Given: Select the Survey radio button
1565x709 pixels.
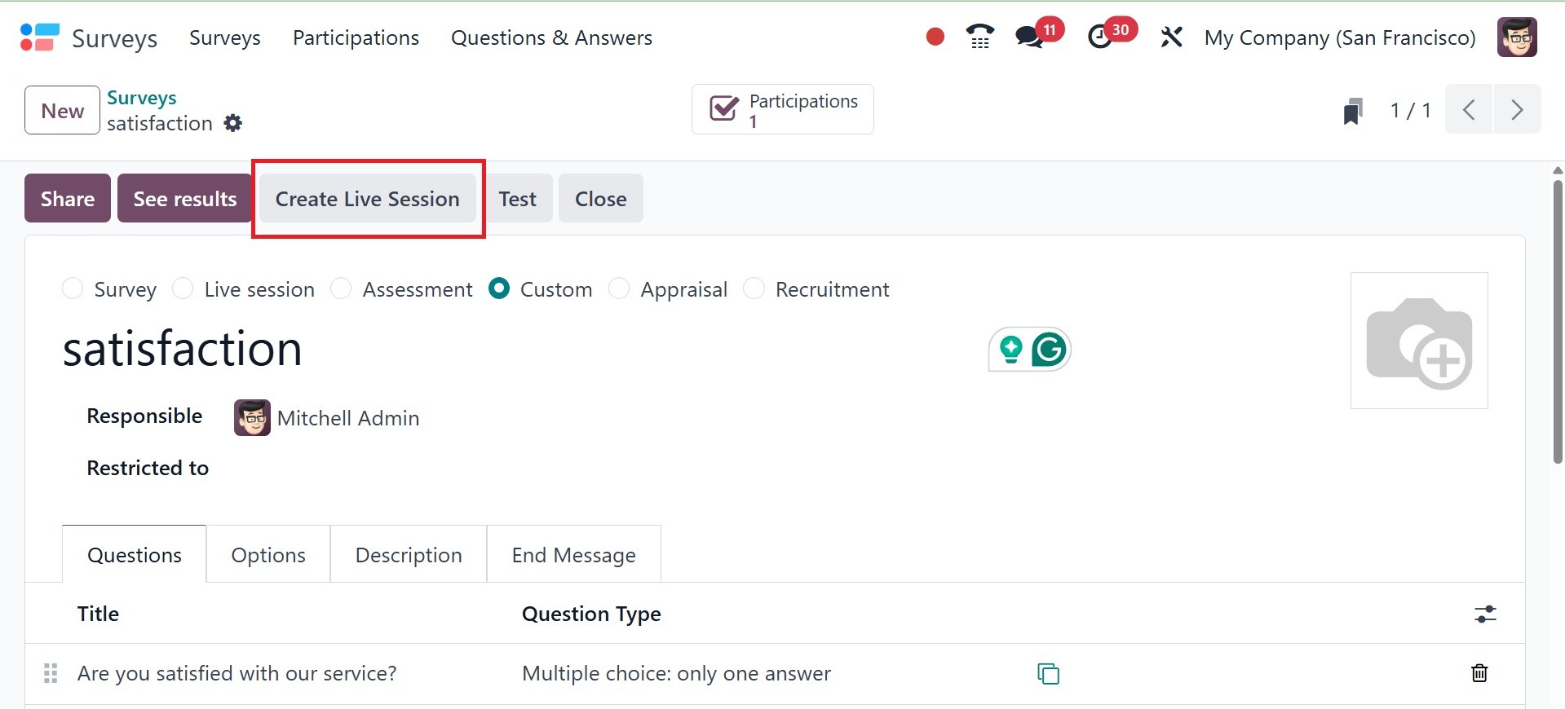Looking at the screenshot, I should click(73, 289).
